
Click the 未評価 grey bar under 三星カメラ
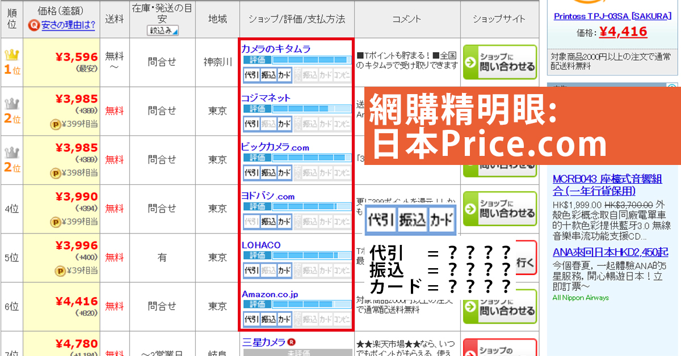pos(297,353)
